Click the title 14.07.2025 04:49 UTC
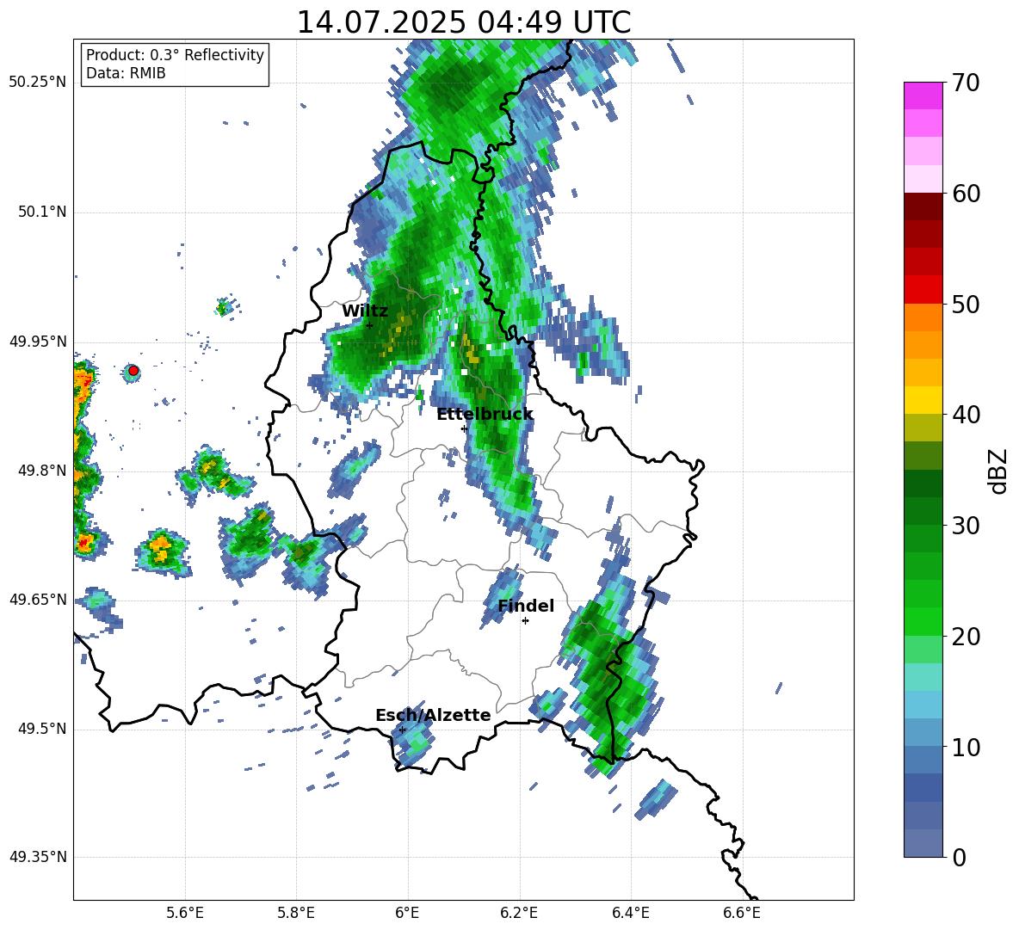 464,22
